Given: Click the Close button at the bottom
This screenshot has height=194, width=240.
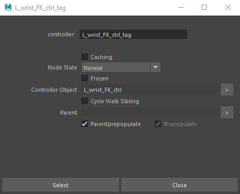Looking at the screenshot, I should 179,185.
